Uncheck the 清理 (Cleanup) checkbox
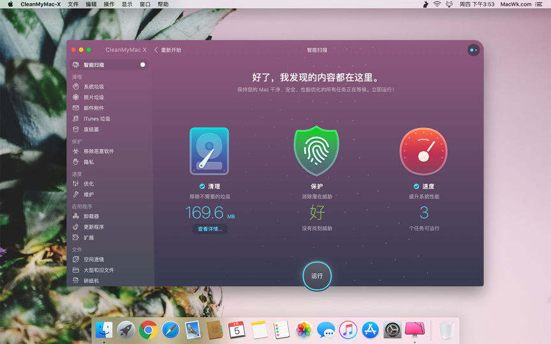Viewport: 551px width, 344px height. (202, 187)
